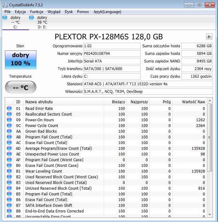Click status orb of Unexpected Power Loss Count
This screenshot has width=218, height=222.
point(9,154)
